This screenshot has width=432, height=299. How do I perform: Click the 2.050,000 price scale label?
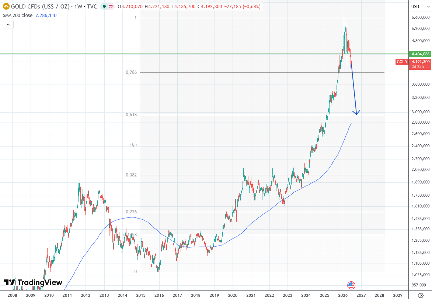(x=421, y=169)
